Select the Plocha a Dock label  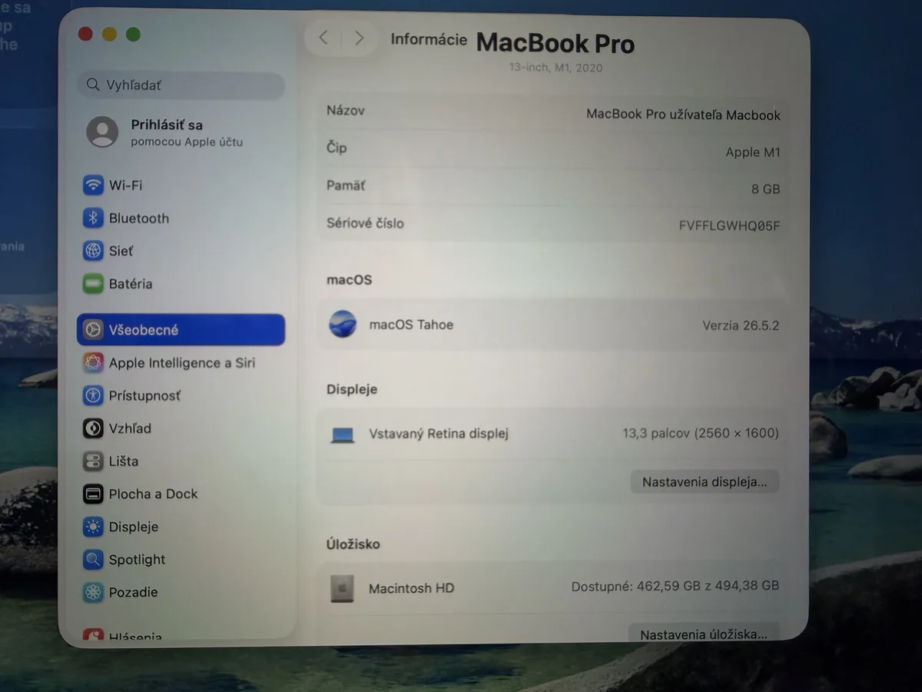tap(154, 494)
